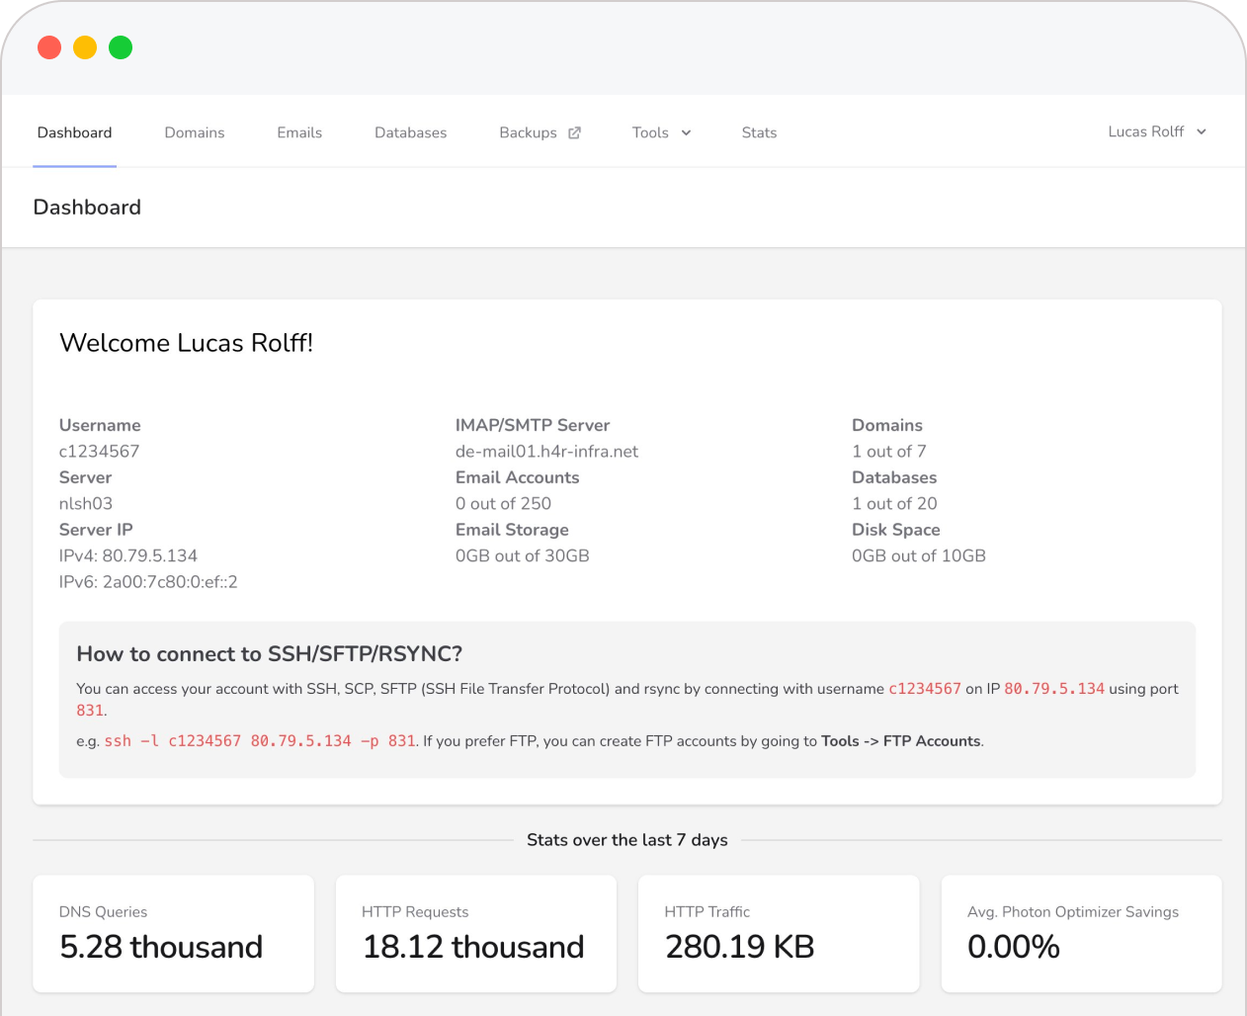Click the red ssh command example text
Viewport: 1247px width, 1016px height.
click(x=260, y=741)
